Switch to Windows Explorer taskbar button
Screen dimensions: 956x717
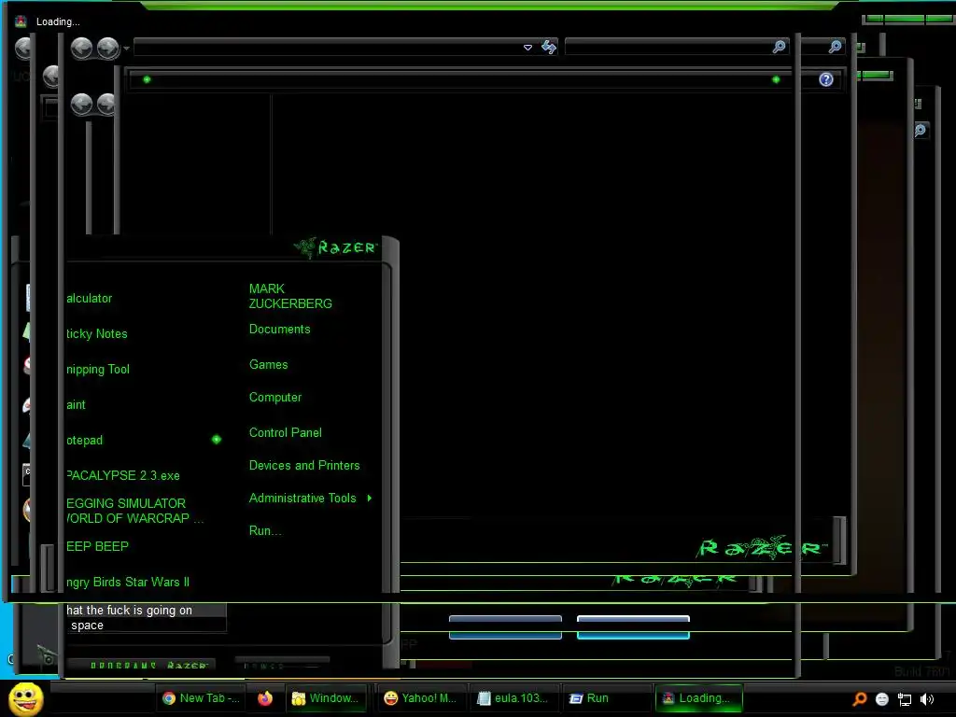[326, 698]
